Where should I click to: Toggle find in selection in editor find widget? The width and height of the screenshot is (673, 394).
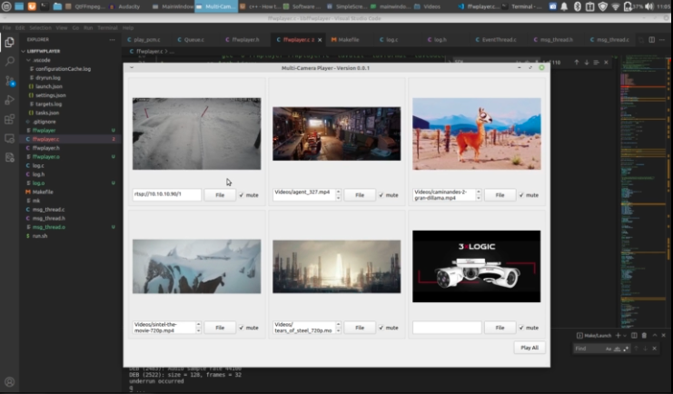coord(596,63)
